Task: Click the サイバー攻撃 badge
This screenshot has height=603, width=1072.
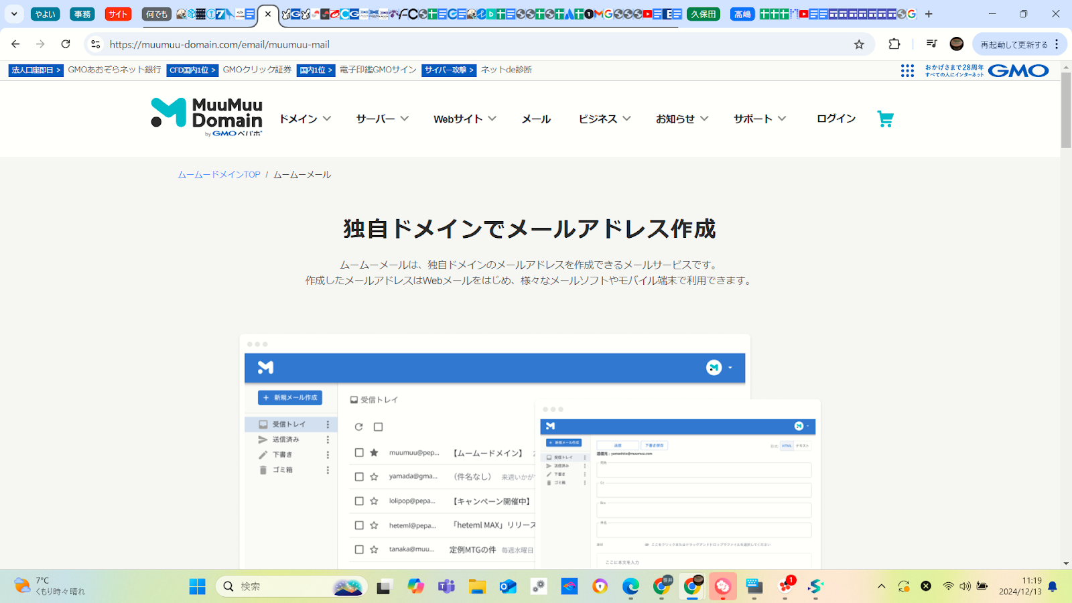Action: pyautogui.click(x=449, y=70)
